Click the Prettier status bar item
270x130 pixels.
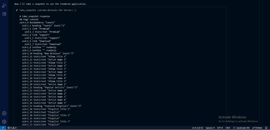[x=257, y=128]
